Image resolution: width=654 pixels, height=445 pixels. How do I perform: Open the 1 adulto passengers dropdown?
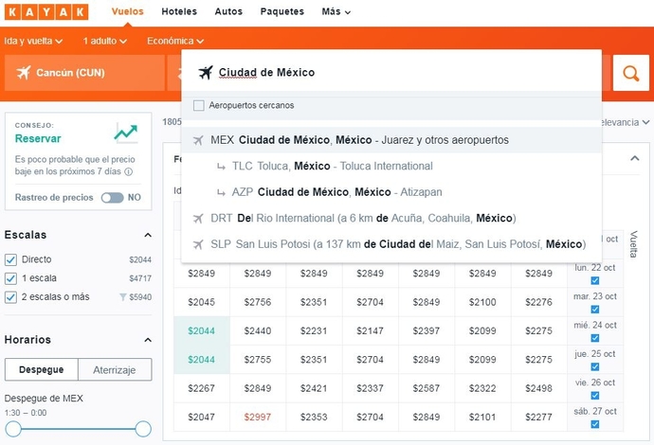[x=110, y=41]
